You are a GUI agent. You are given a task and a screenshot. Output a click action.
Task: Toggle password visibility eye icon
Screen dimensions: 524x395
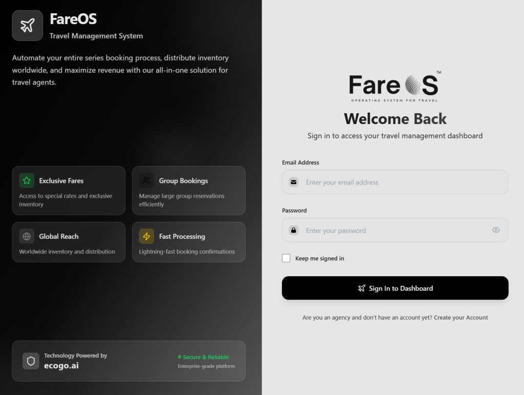point(495,230)
